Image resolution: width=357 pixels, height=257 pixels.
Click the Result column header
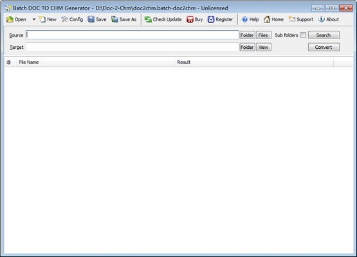pyautogui.click(x=254, y=62)
